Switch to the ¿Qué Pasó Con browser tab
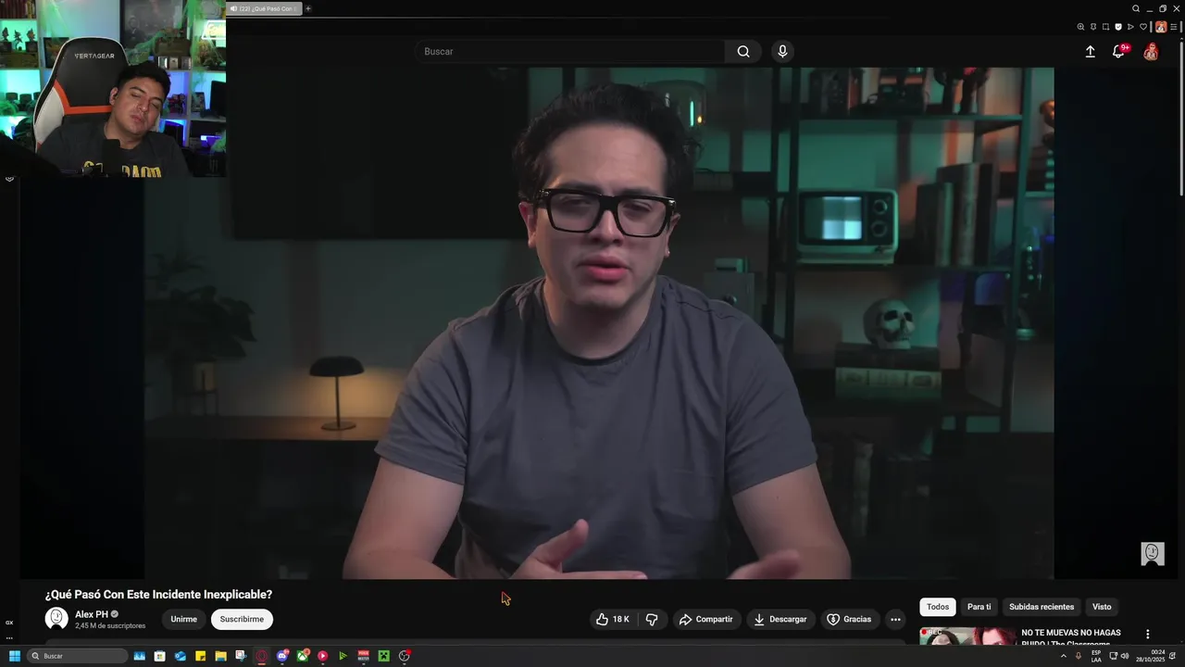Screen dimensions: 1185x667 pos(264,8)
